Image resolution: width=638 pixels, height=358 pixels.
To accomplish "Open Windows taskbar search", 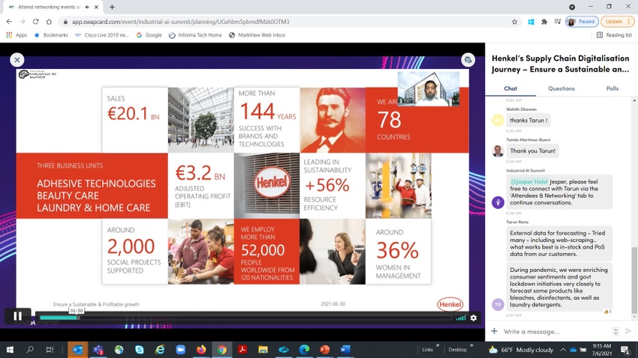I will coord(30,350).
